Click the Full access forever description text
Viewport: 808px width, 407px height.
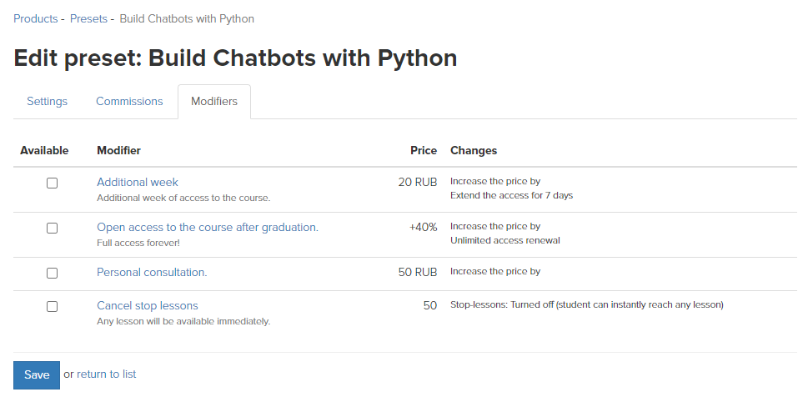point(138,243)
